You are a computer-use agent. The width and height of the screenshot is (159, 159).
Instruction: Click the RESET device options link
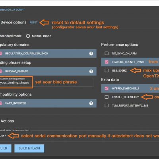pyautogui.click(x=33, y=23)
